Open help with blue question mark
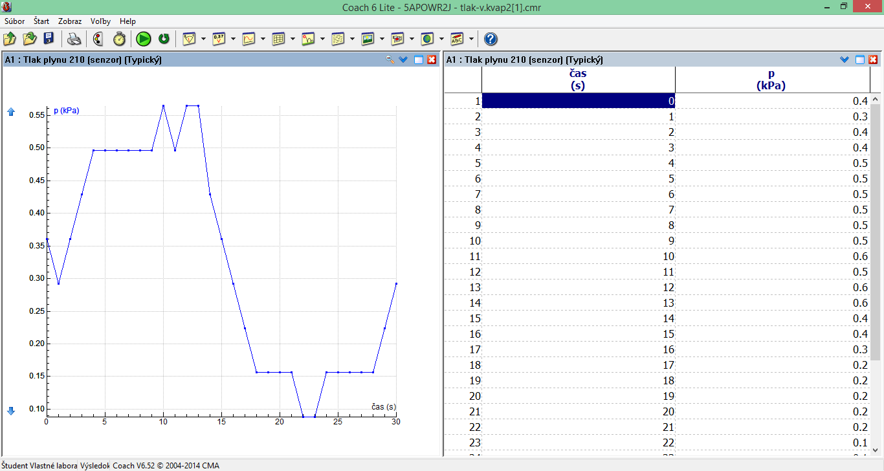This screenshot has width=884, height=471. tap(491, 39)
